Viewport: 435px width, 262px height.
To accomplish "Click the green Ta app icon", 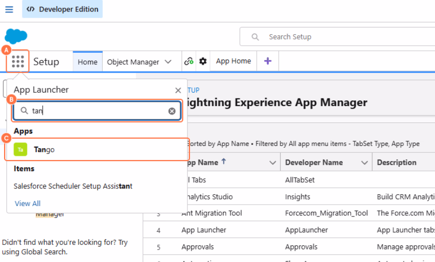I will coord(21,150).
